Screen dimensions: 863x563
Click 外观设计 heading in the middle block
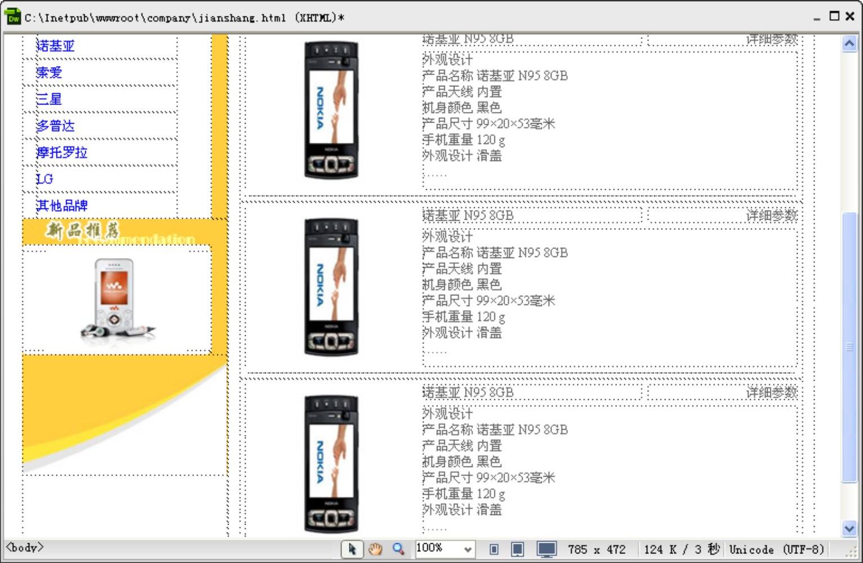(x=448, y=237)
